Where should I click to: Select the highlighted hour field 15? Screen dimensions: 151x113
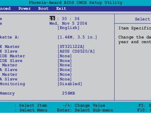[52, 18]
